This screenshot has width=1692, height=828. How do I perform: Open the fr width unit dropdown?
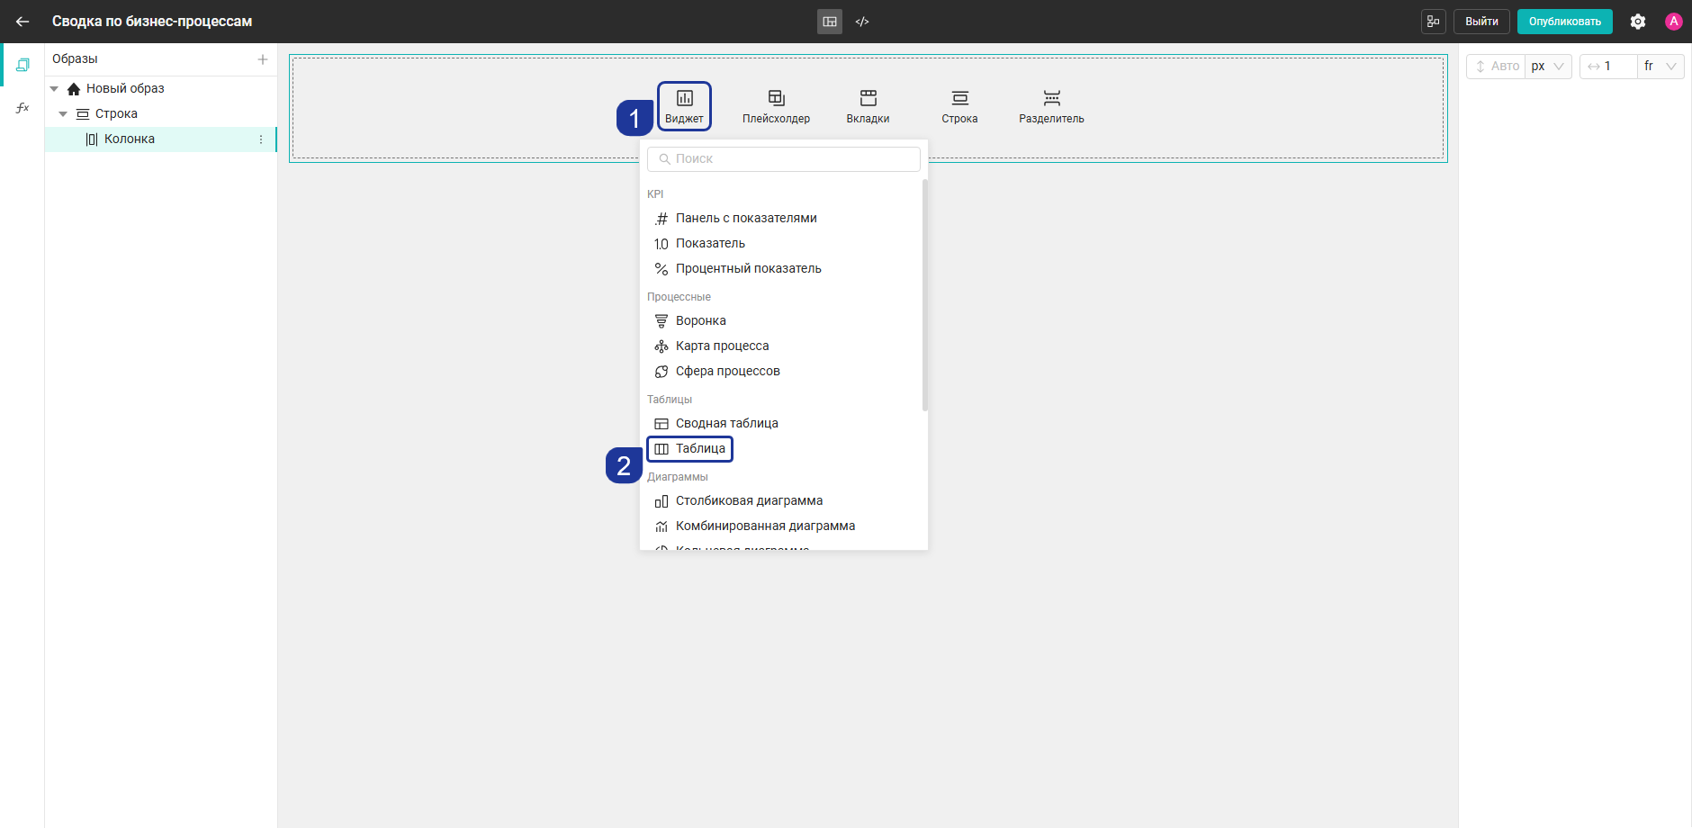1660,67
